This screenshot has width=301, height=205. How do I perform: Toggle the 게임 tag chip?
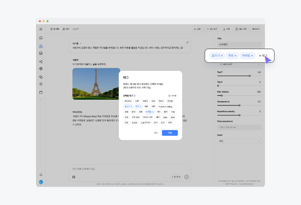coord(126,117)
